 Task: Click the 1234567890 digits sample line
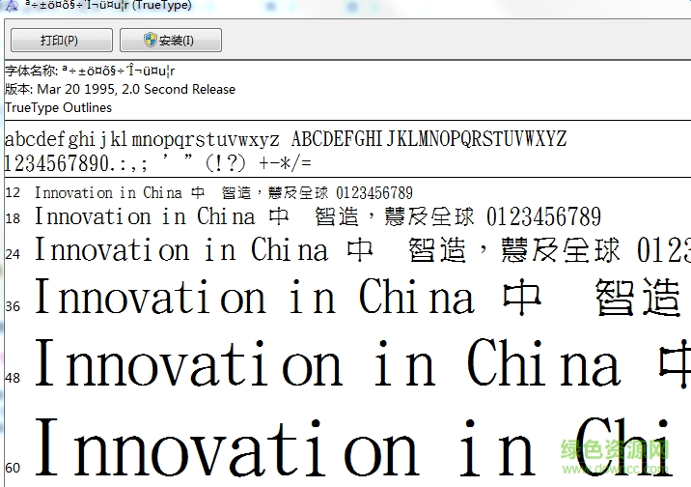coord(157,162)
